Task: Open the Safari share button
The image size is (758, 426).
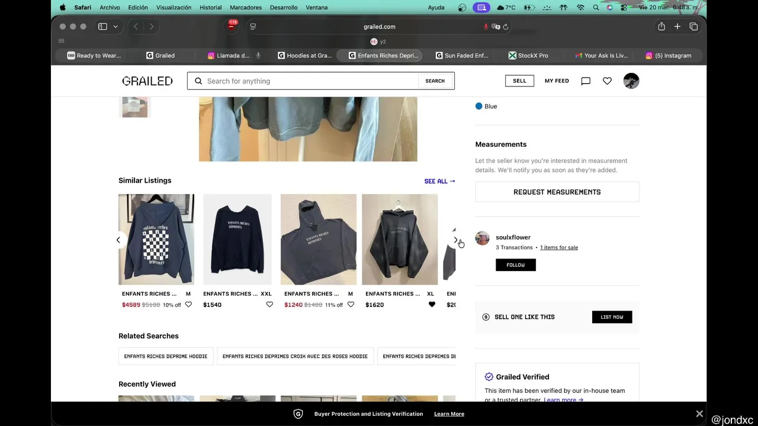Action: pos(661,27)
